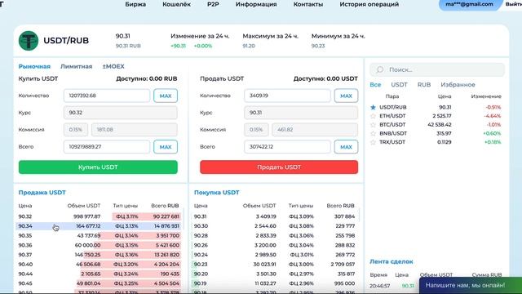Viewport: 522px width, 294px height.
Task: Click the Изменение column header in pairs list
Action: (x=486, y=96)
